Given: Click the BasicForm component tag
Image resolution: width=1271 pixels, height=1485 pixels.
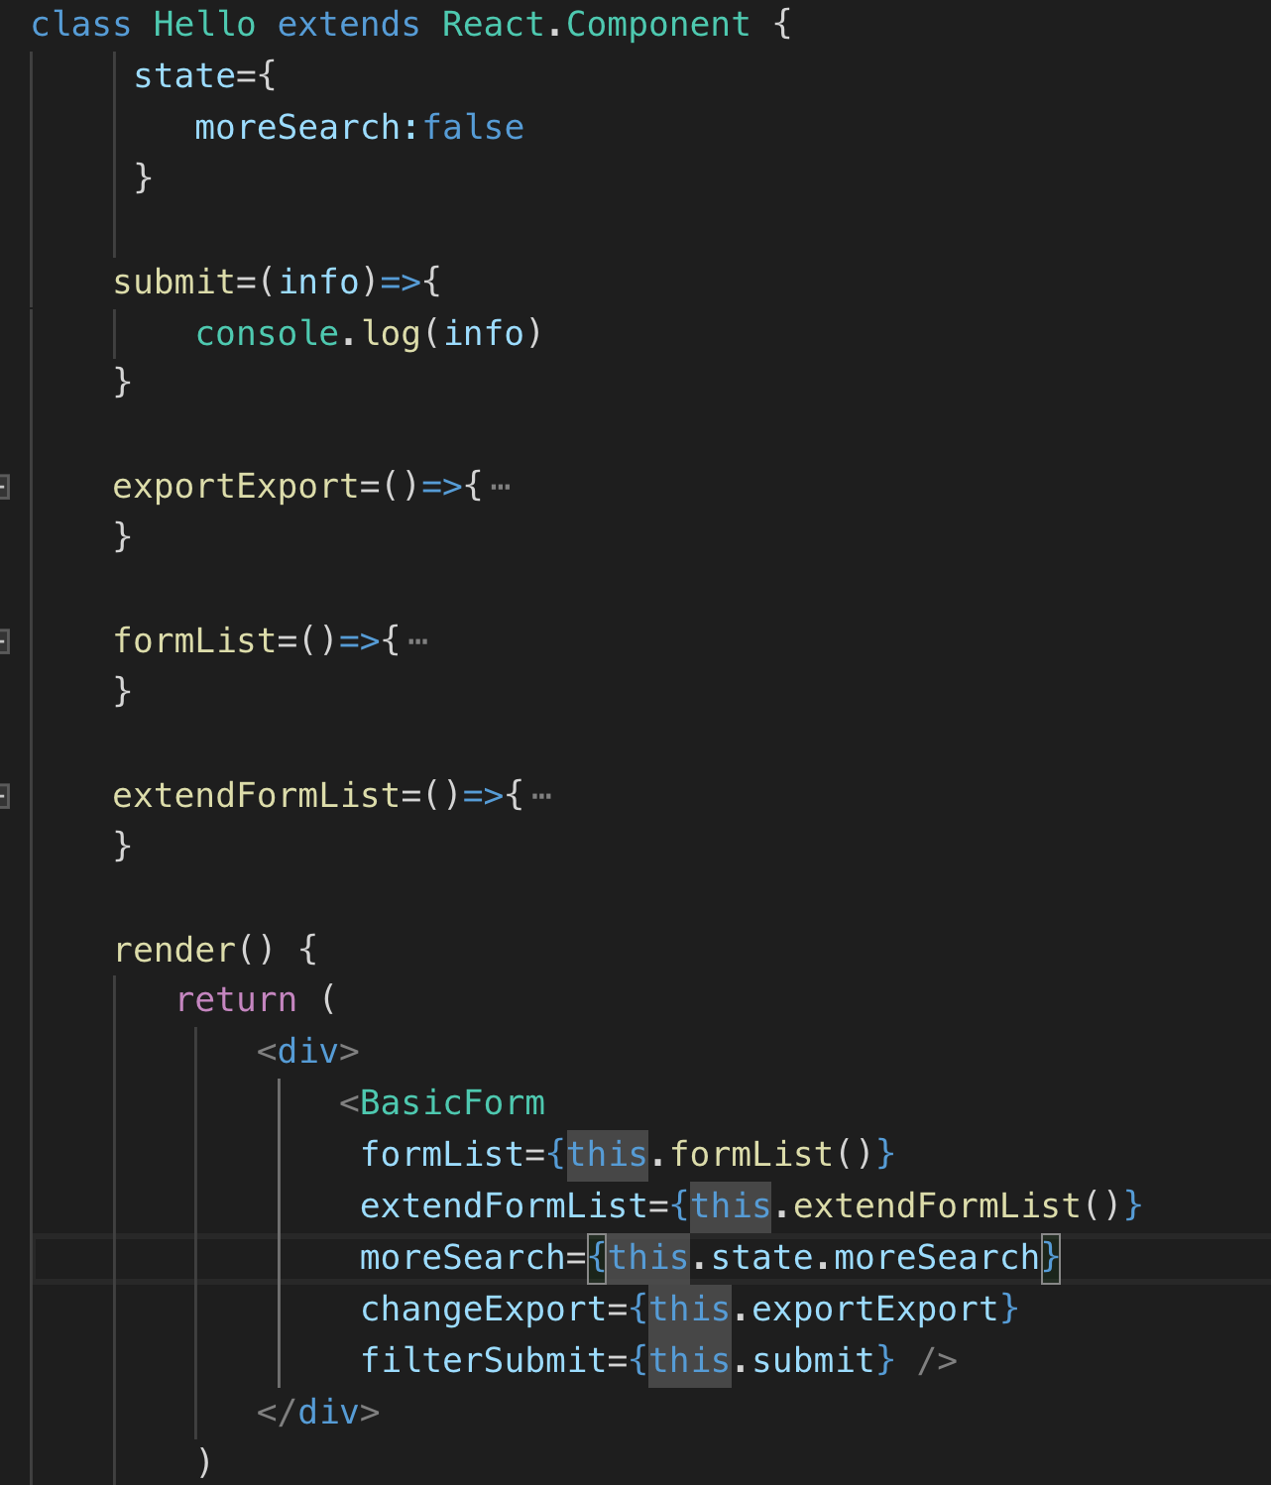Looking at the screenshot, I should (x=452, y=1102).
